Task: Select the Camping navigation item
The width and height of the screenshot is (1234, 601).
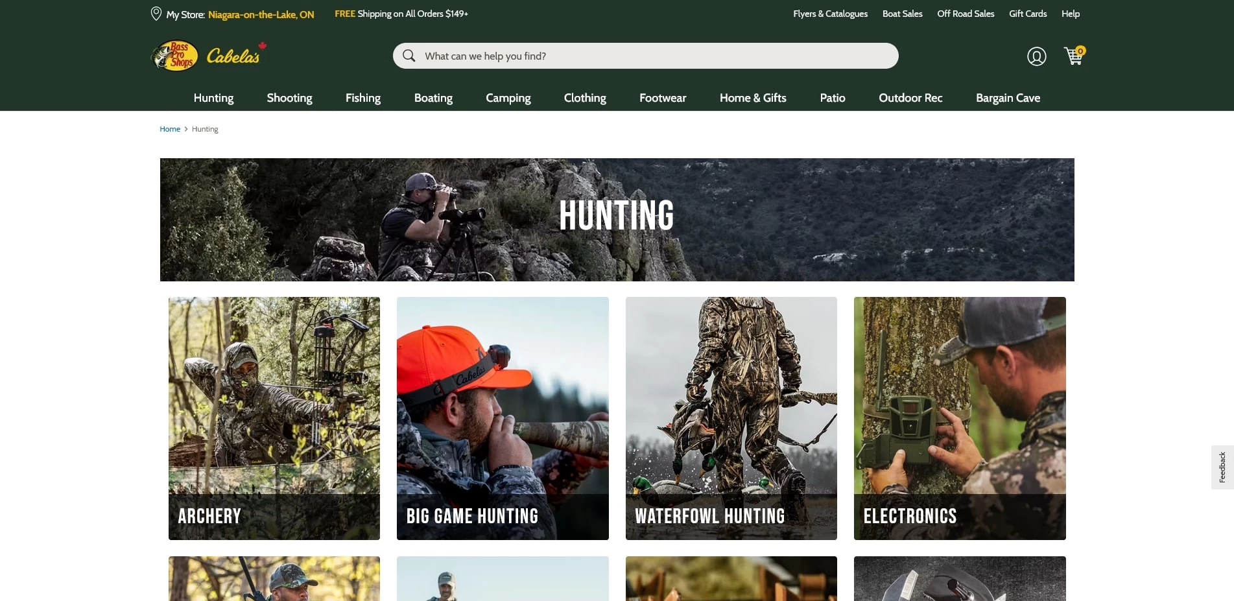Action: pyautogui.click(x=508, y=98)
